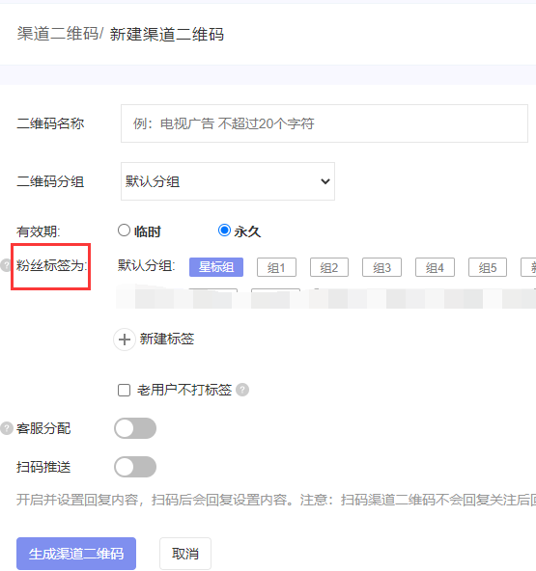Select the 组3 tag

(381, 267)
